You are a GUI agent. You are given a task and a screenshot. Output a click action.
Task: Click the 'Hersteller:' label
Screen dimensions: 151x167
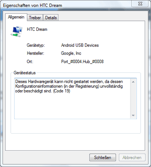pos(35,53)
